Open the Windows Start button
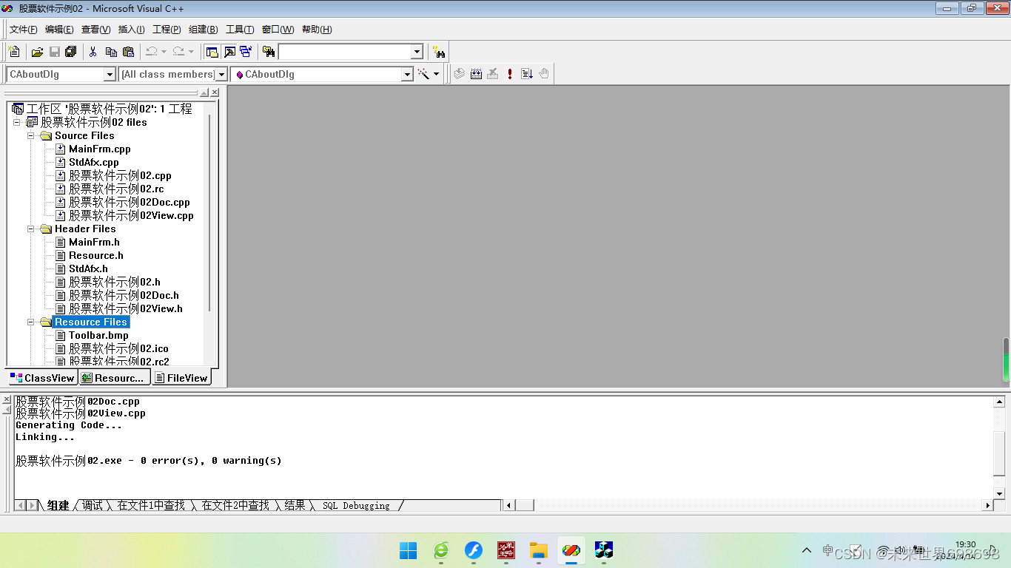 tap(408, 550)
